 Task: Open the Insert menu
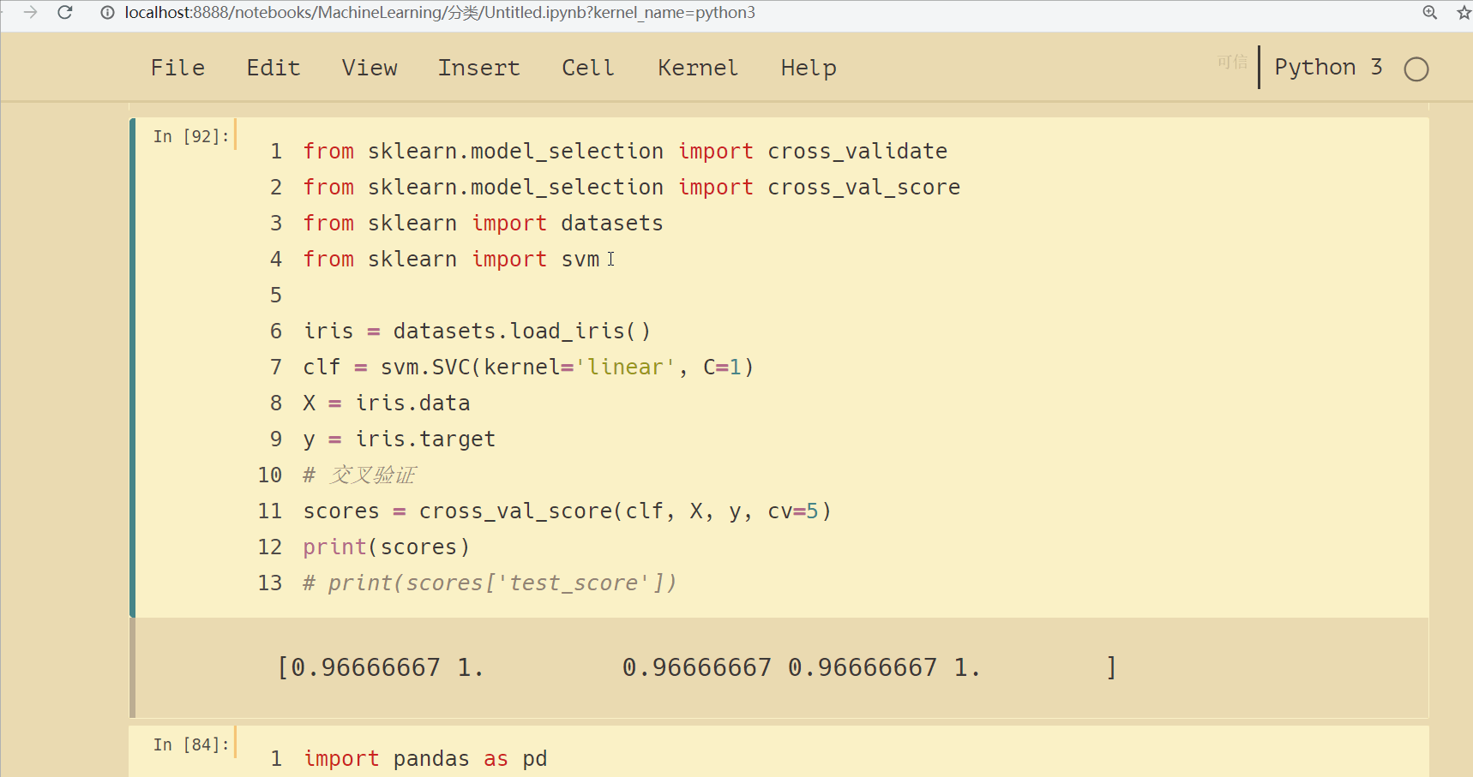coord(479,68)
